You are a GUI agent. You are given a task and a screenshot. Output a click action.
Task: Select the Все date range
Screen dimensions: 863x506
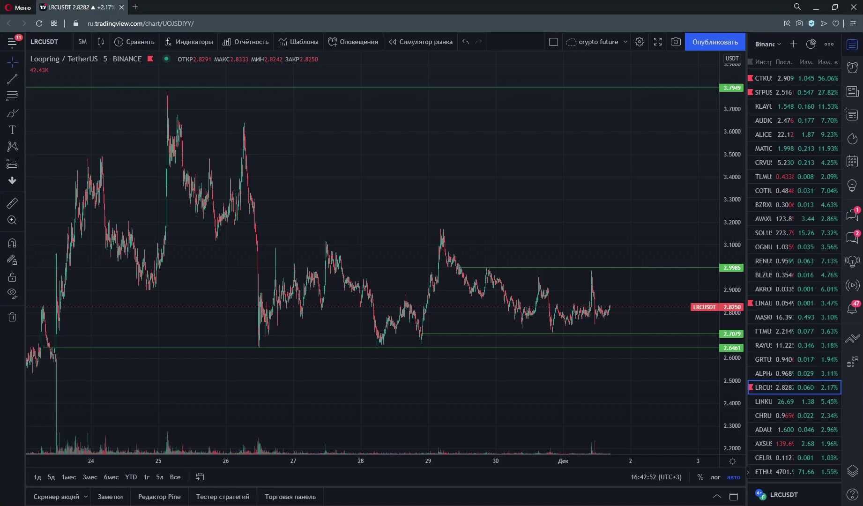click(175, 477)
